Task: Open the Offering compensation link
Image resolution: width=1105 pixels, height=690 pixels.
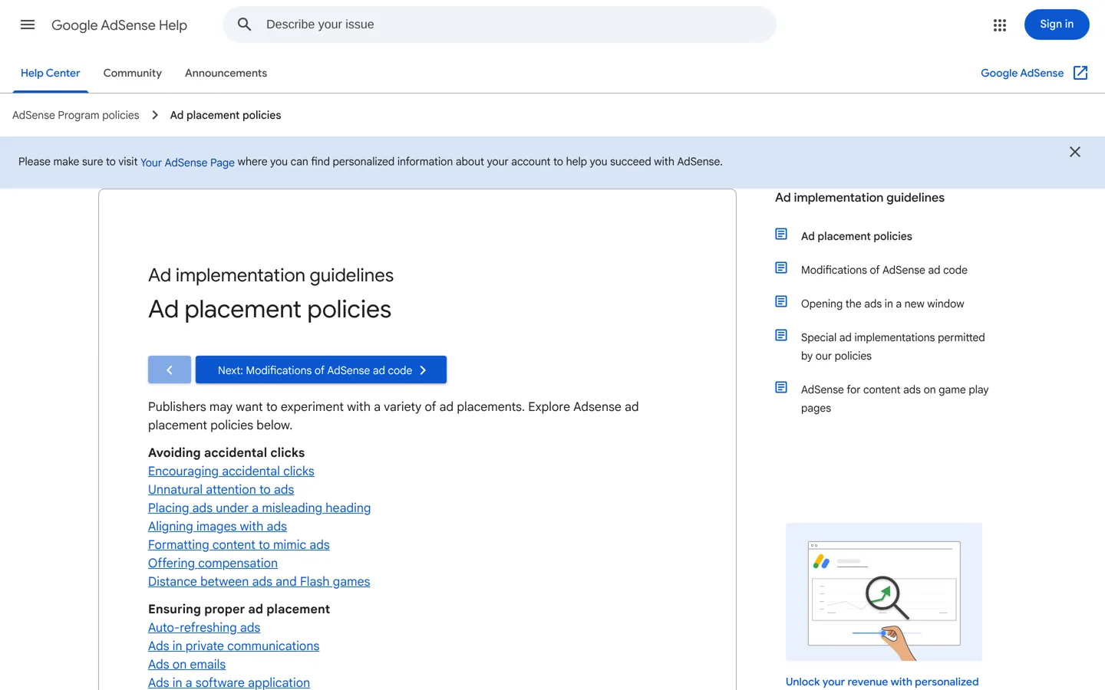Action: [x=213, y=563]
